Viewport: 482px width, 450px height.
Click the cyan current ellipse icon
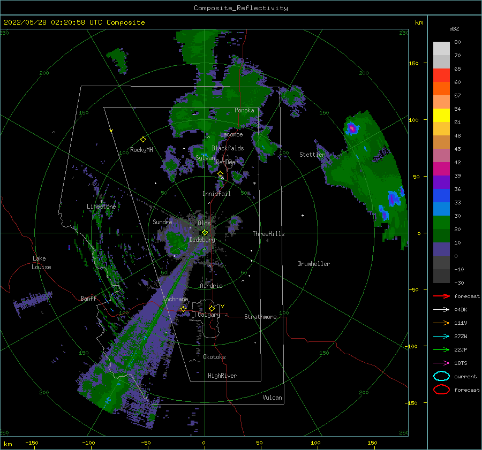441,376
